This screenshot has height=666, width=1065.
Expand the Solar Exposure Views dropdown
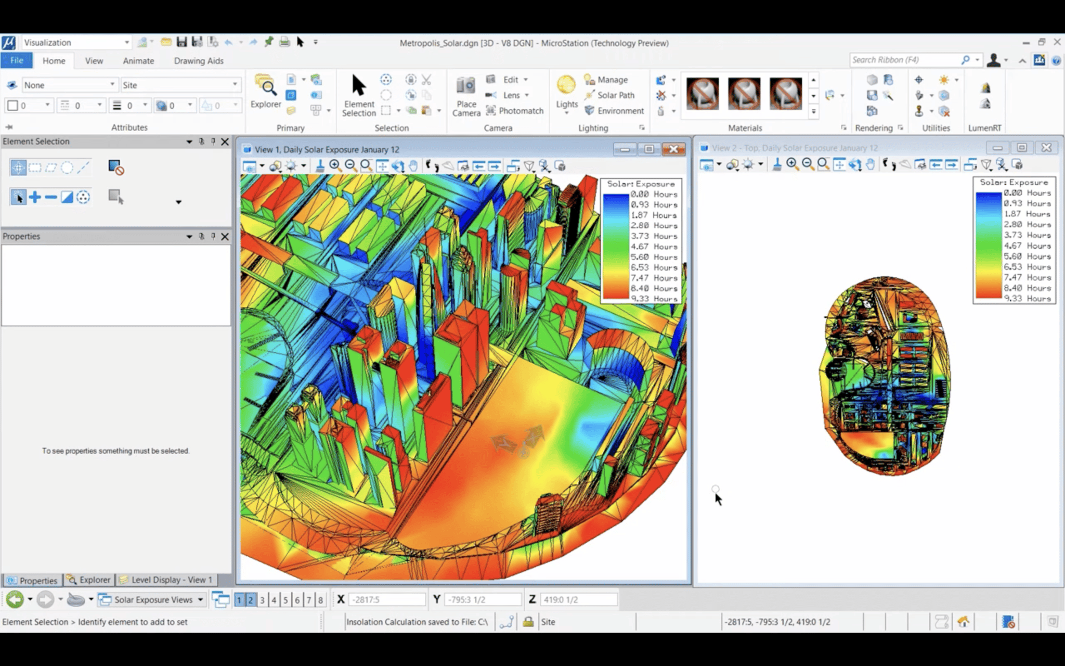[200, 600]
